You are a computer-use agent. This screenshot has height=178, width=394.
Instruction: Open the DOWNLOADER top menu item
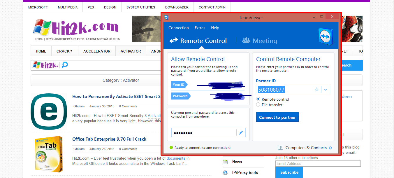tap(177, 7)
